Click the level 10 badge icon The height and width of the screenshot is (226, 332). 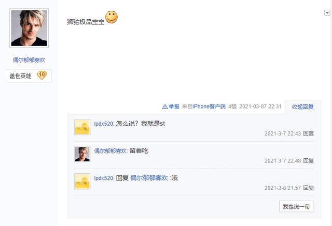[41, 75]
